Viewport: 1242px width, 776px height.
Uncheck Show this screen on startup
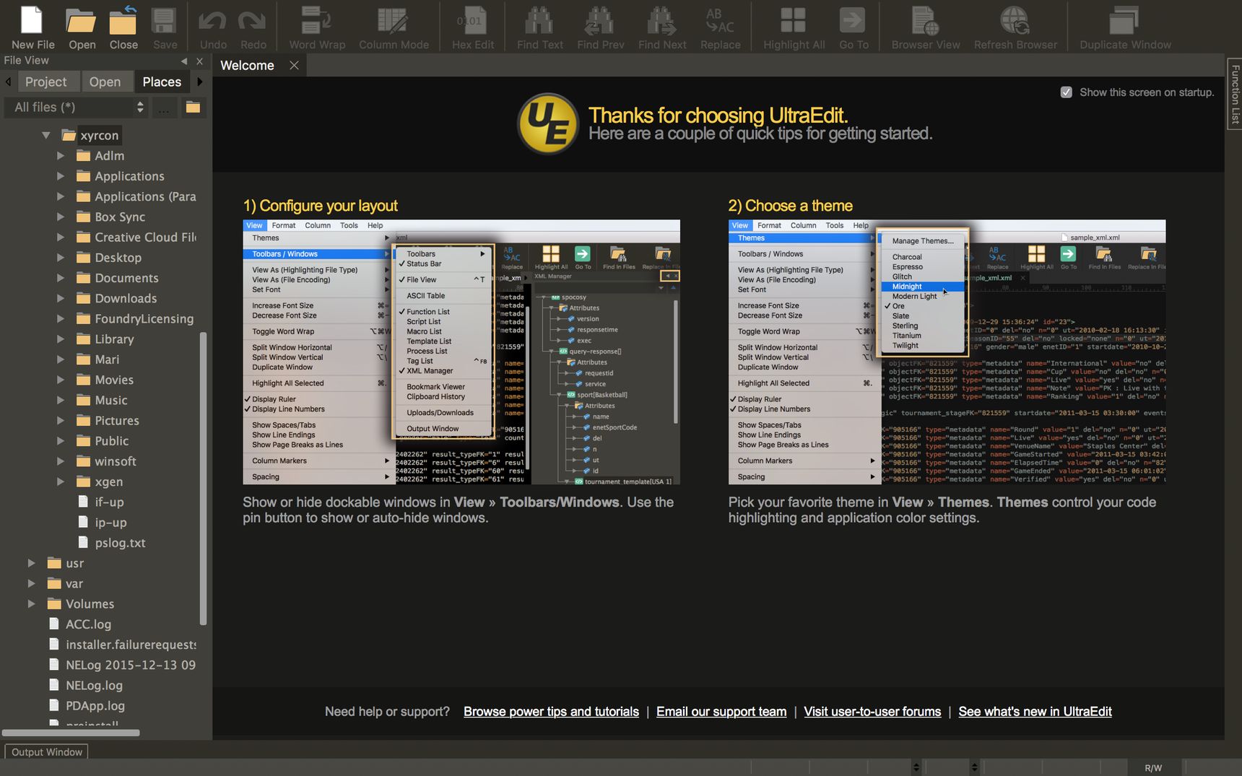pyautogui.click(x=1066, y=92)
